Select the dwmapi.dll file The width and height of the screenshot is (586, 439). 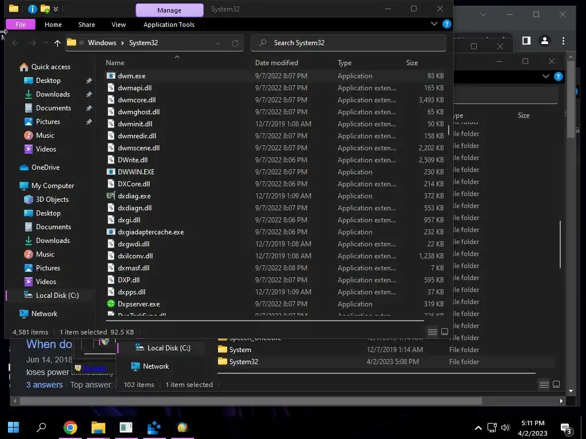pos(134,87)
